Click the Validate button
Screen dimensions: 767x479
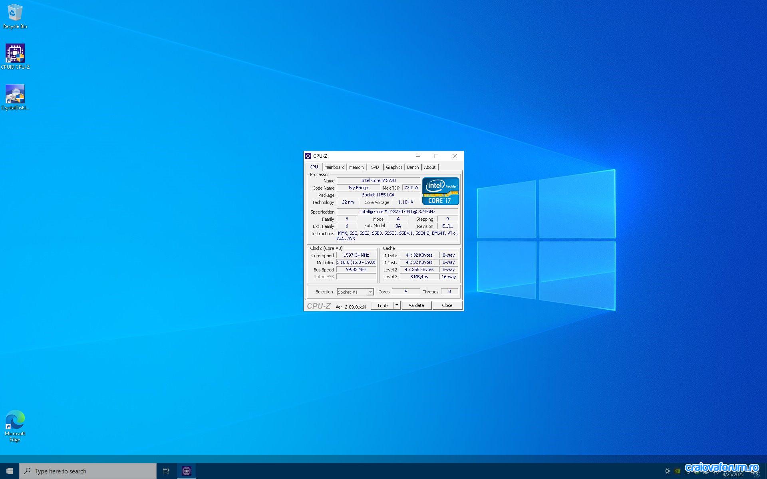(x=416, y=305)
